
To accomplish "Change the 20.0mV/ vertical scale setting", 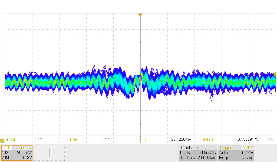I will (x=24, y=153).
